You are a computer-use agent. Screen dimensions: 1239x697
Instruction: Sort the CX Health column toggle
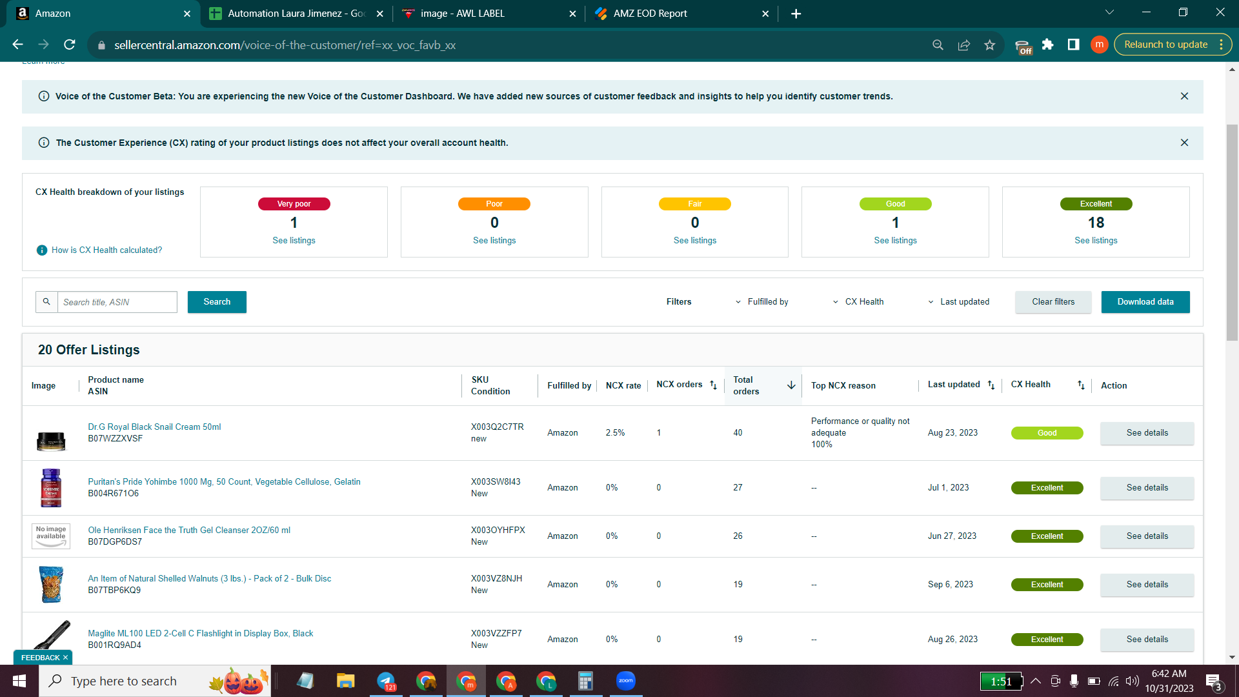(x=1081, y=385)
